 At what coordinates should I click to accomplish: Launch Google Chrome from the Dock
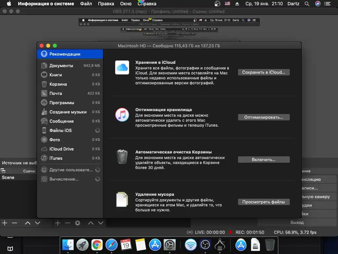point(97,245)
